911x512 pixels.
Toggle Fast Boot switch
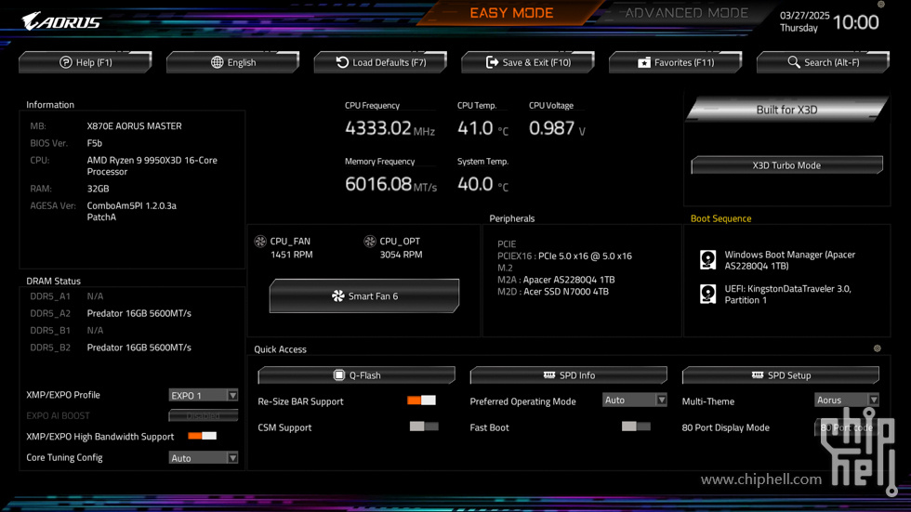point(636,427)
